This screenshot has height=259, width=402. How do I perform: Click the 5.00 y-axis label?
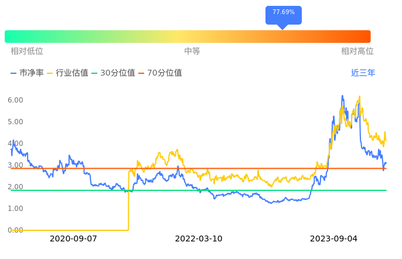(x=15, y=122)
